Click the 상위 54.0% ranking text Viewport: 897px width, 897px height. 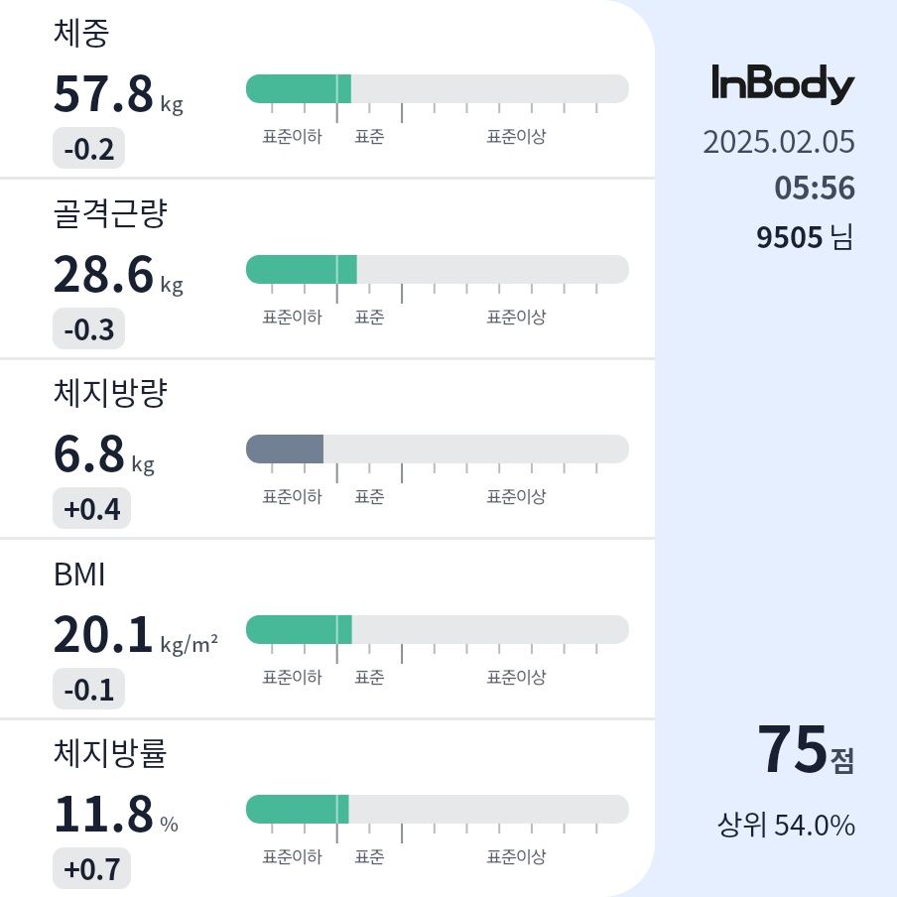(786, 825)
